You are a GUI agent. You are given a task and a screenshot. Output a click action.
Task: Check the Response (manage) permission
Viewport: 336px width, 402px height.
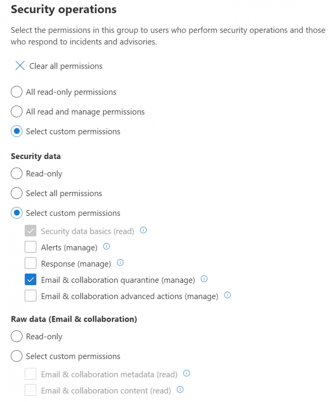[x=30, y=263]
